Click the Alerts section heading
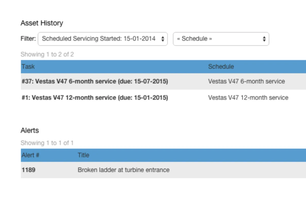 point(30,131)
